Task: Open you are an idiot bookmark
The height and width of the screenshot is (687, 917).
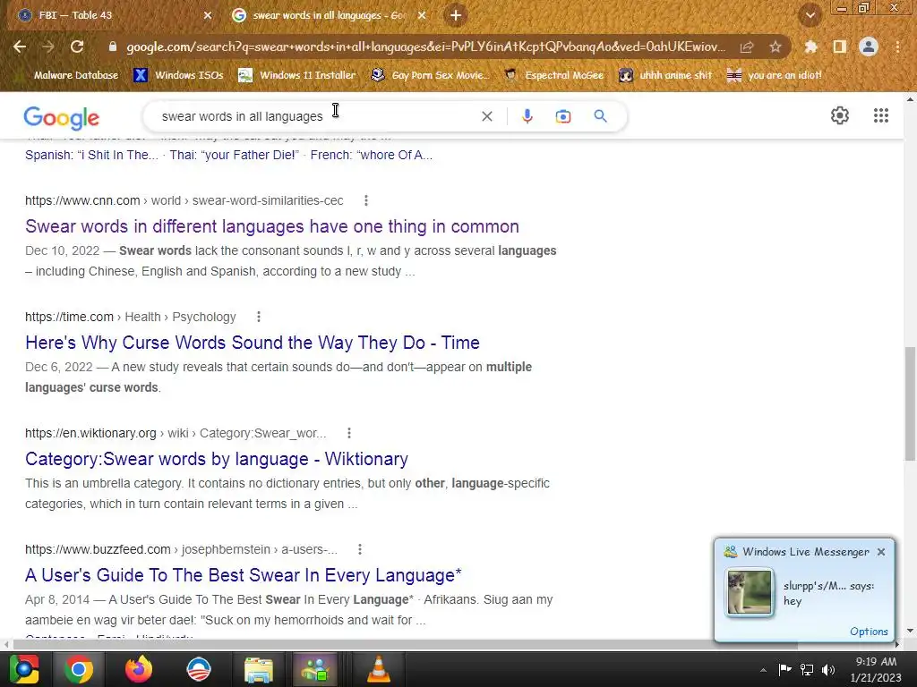Action: click(x=775, y=75)
